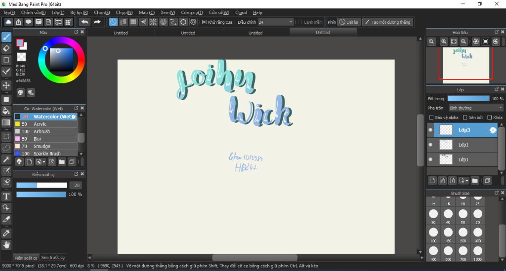Click the Redo arrow in the toolbar
The height and width of the screenshot is (271, 506).
97,22
